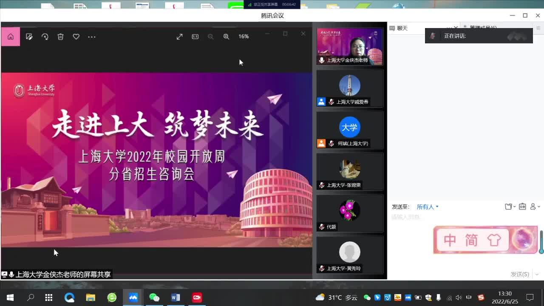Switch to the 聊天 chat tab

point(402,28)
